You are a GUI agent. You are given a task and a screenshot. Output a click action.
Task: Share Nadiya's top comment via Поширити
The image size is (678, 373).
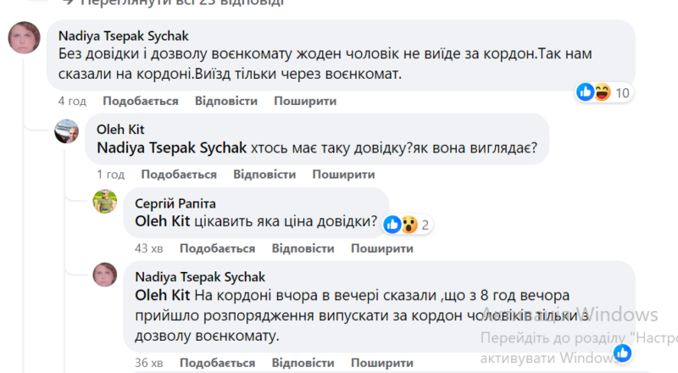click(305, 101)
